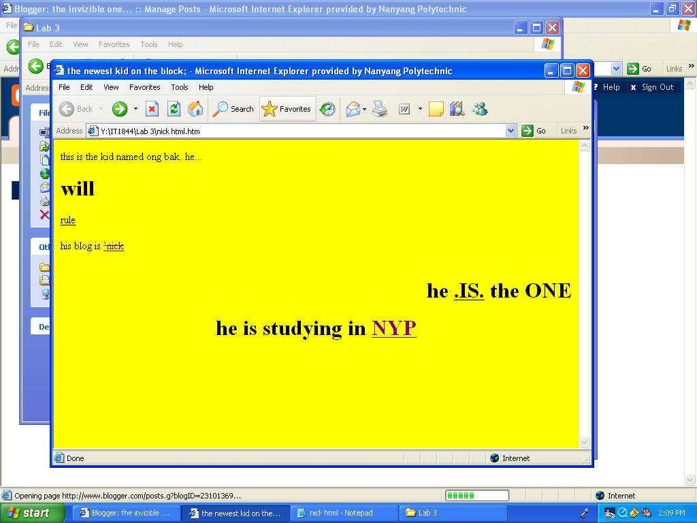
Task: Open the Edit menu in front IE window
Action: [x=86, y=87]
